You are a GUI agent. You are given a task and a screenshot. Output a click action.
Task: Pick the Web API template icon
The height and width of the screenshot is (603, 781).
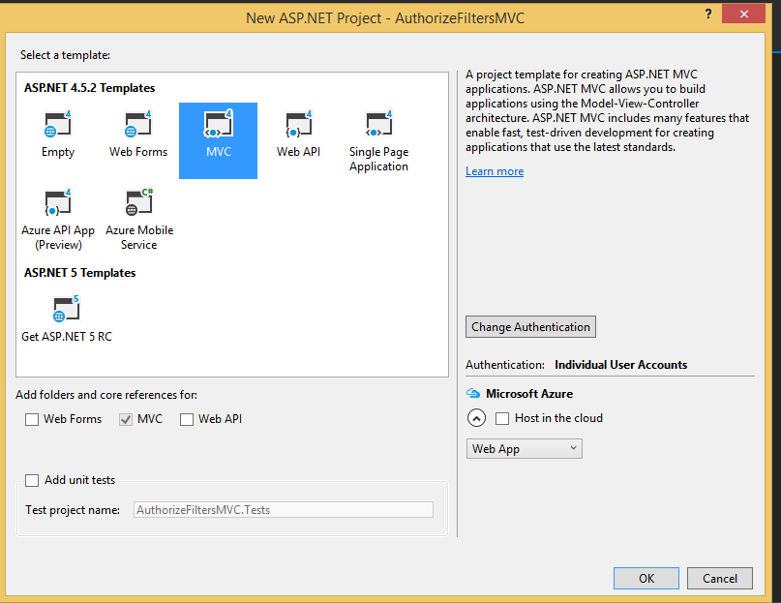click(299, 124)
